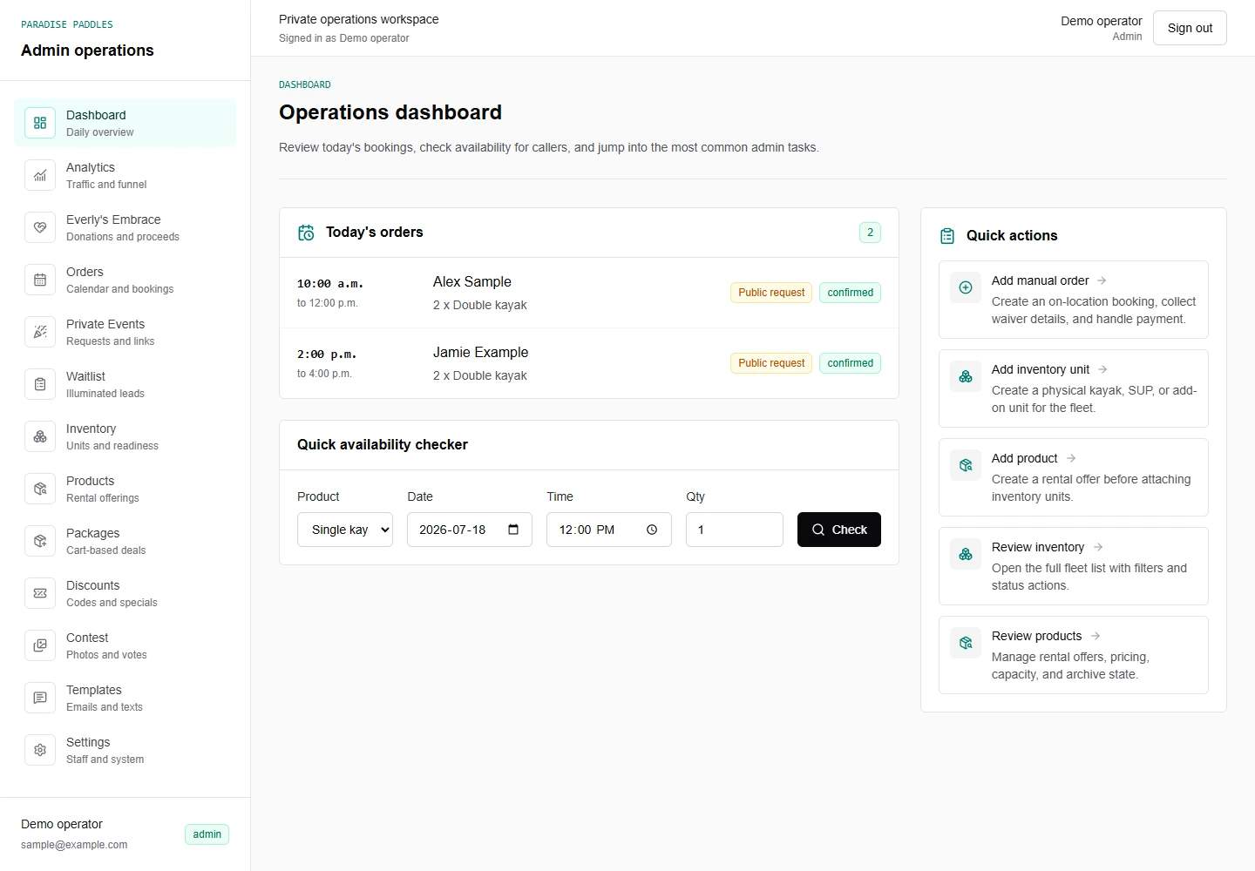Click the Packages sidebar icon
This screenshot has width=1255, height=871.
point(40,541)
